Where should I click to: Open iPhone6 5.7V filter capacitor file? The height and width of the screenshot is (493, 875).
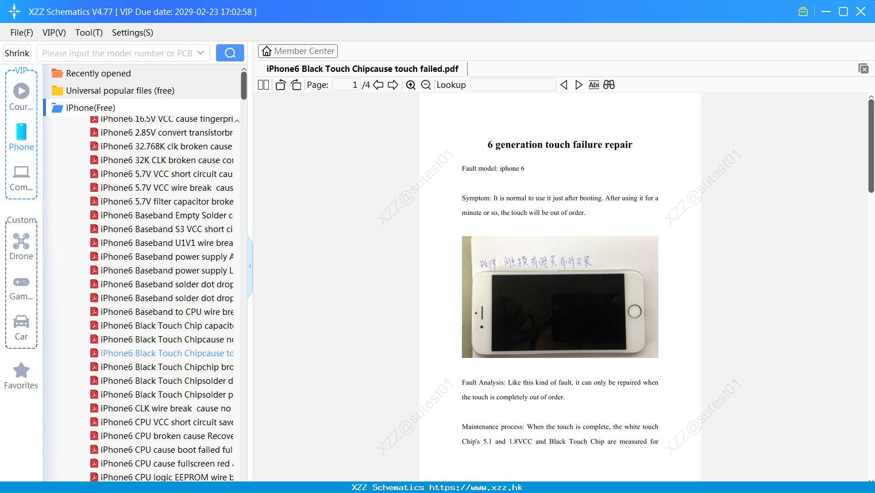162,202
